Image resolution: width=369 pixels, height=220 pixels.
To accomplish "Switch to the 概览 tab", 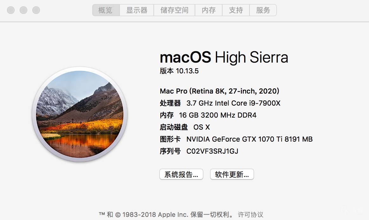I will (x=106, y=10).
